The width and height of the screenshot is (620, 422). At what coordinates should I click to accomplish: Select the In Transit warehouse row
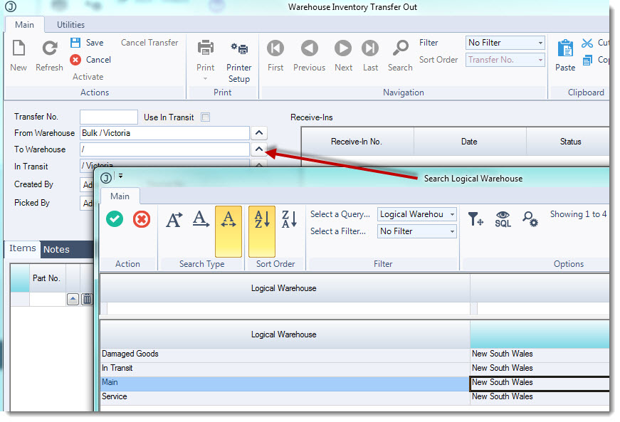click(x=285, y=368)
